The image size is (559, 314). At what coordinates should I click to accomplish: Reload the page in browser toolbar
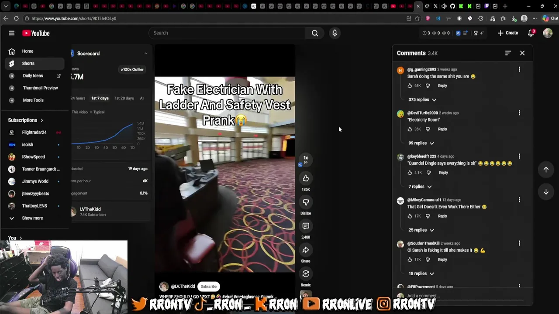[16, 18]
